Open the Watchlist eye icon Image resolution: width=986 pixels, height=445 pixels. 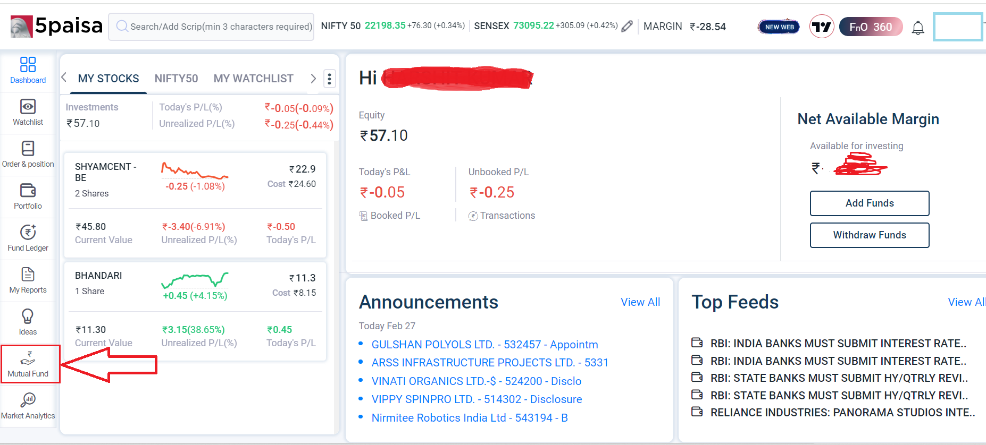coord(28,106)
